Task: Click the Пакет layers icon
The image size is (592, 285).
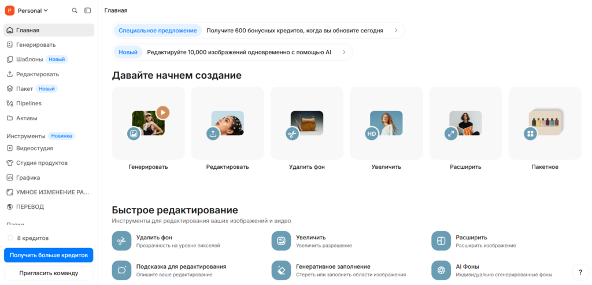Action: click(x=10, y=88)
